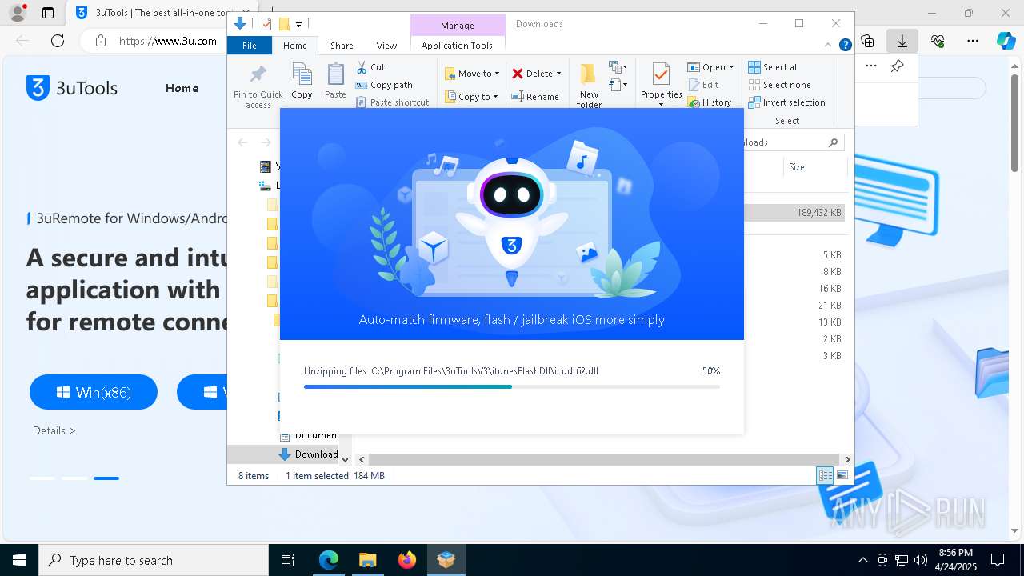Image resolution: width=1024 pixels, height=576 pixels.
Task: Create a New folder from the ribbon
Action: (x=589, y=86)
